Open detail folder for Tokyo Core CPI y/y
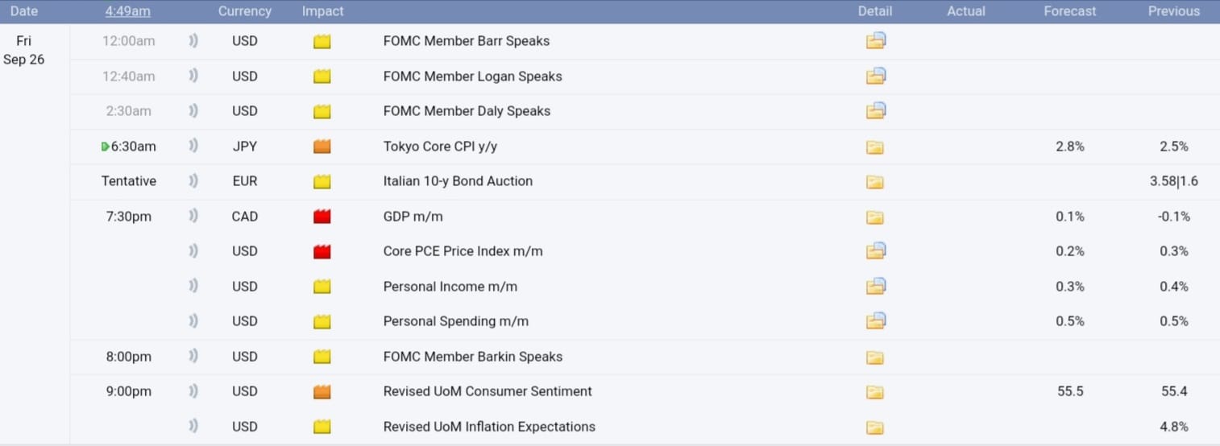This screenshot has width=1220, height=446. point(874,147)
